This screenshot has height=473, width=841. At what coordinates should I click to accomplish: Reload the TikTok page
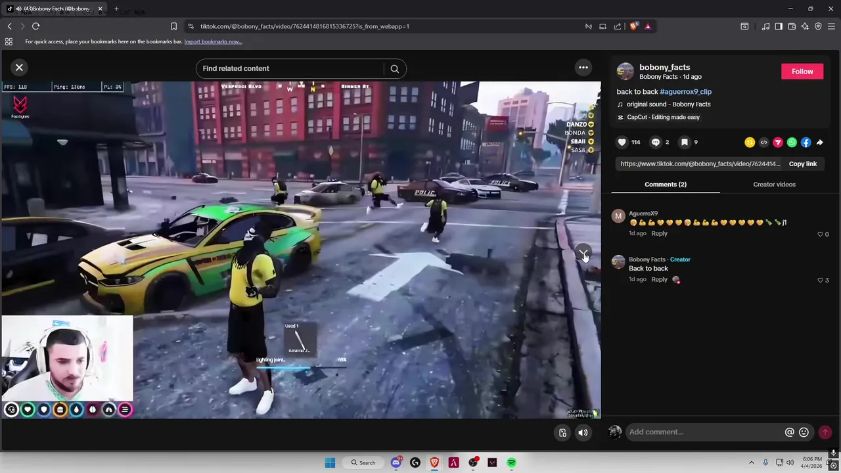coord(36,26)
